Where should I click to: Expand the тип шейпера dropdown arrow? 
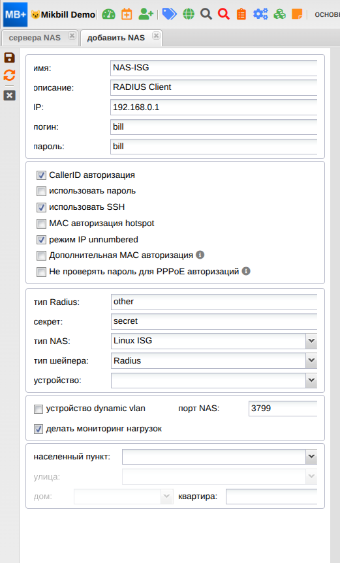point(311,360)
